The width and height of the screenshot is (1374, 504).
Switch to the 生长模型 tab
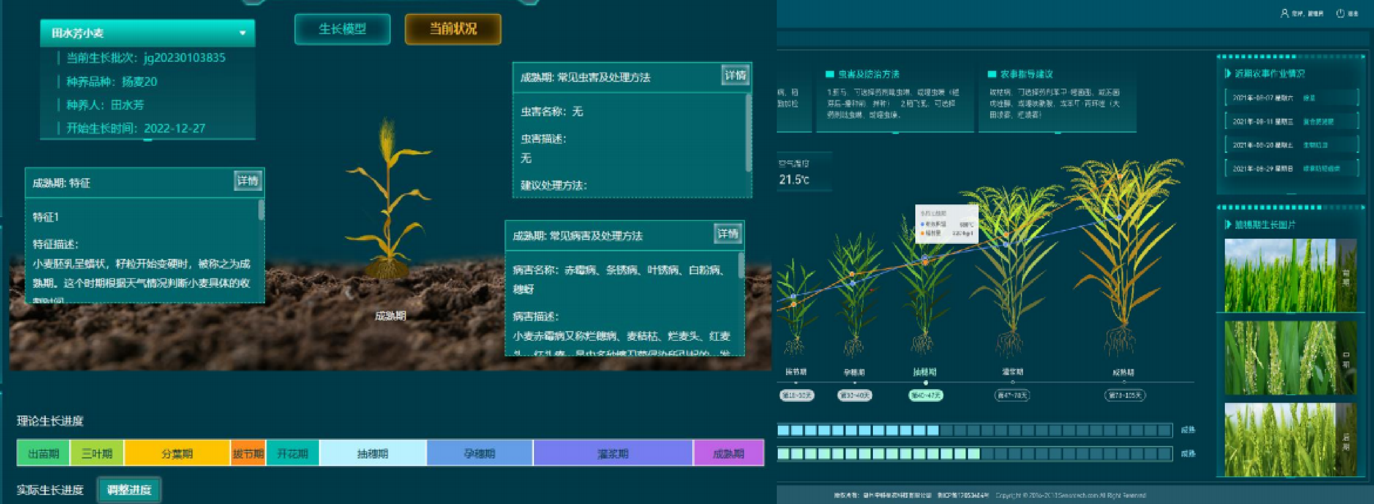tap(342, 29)
